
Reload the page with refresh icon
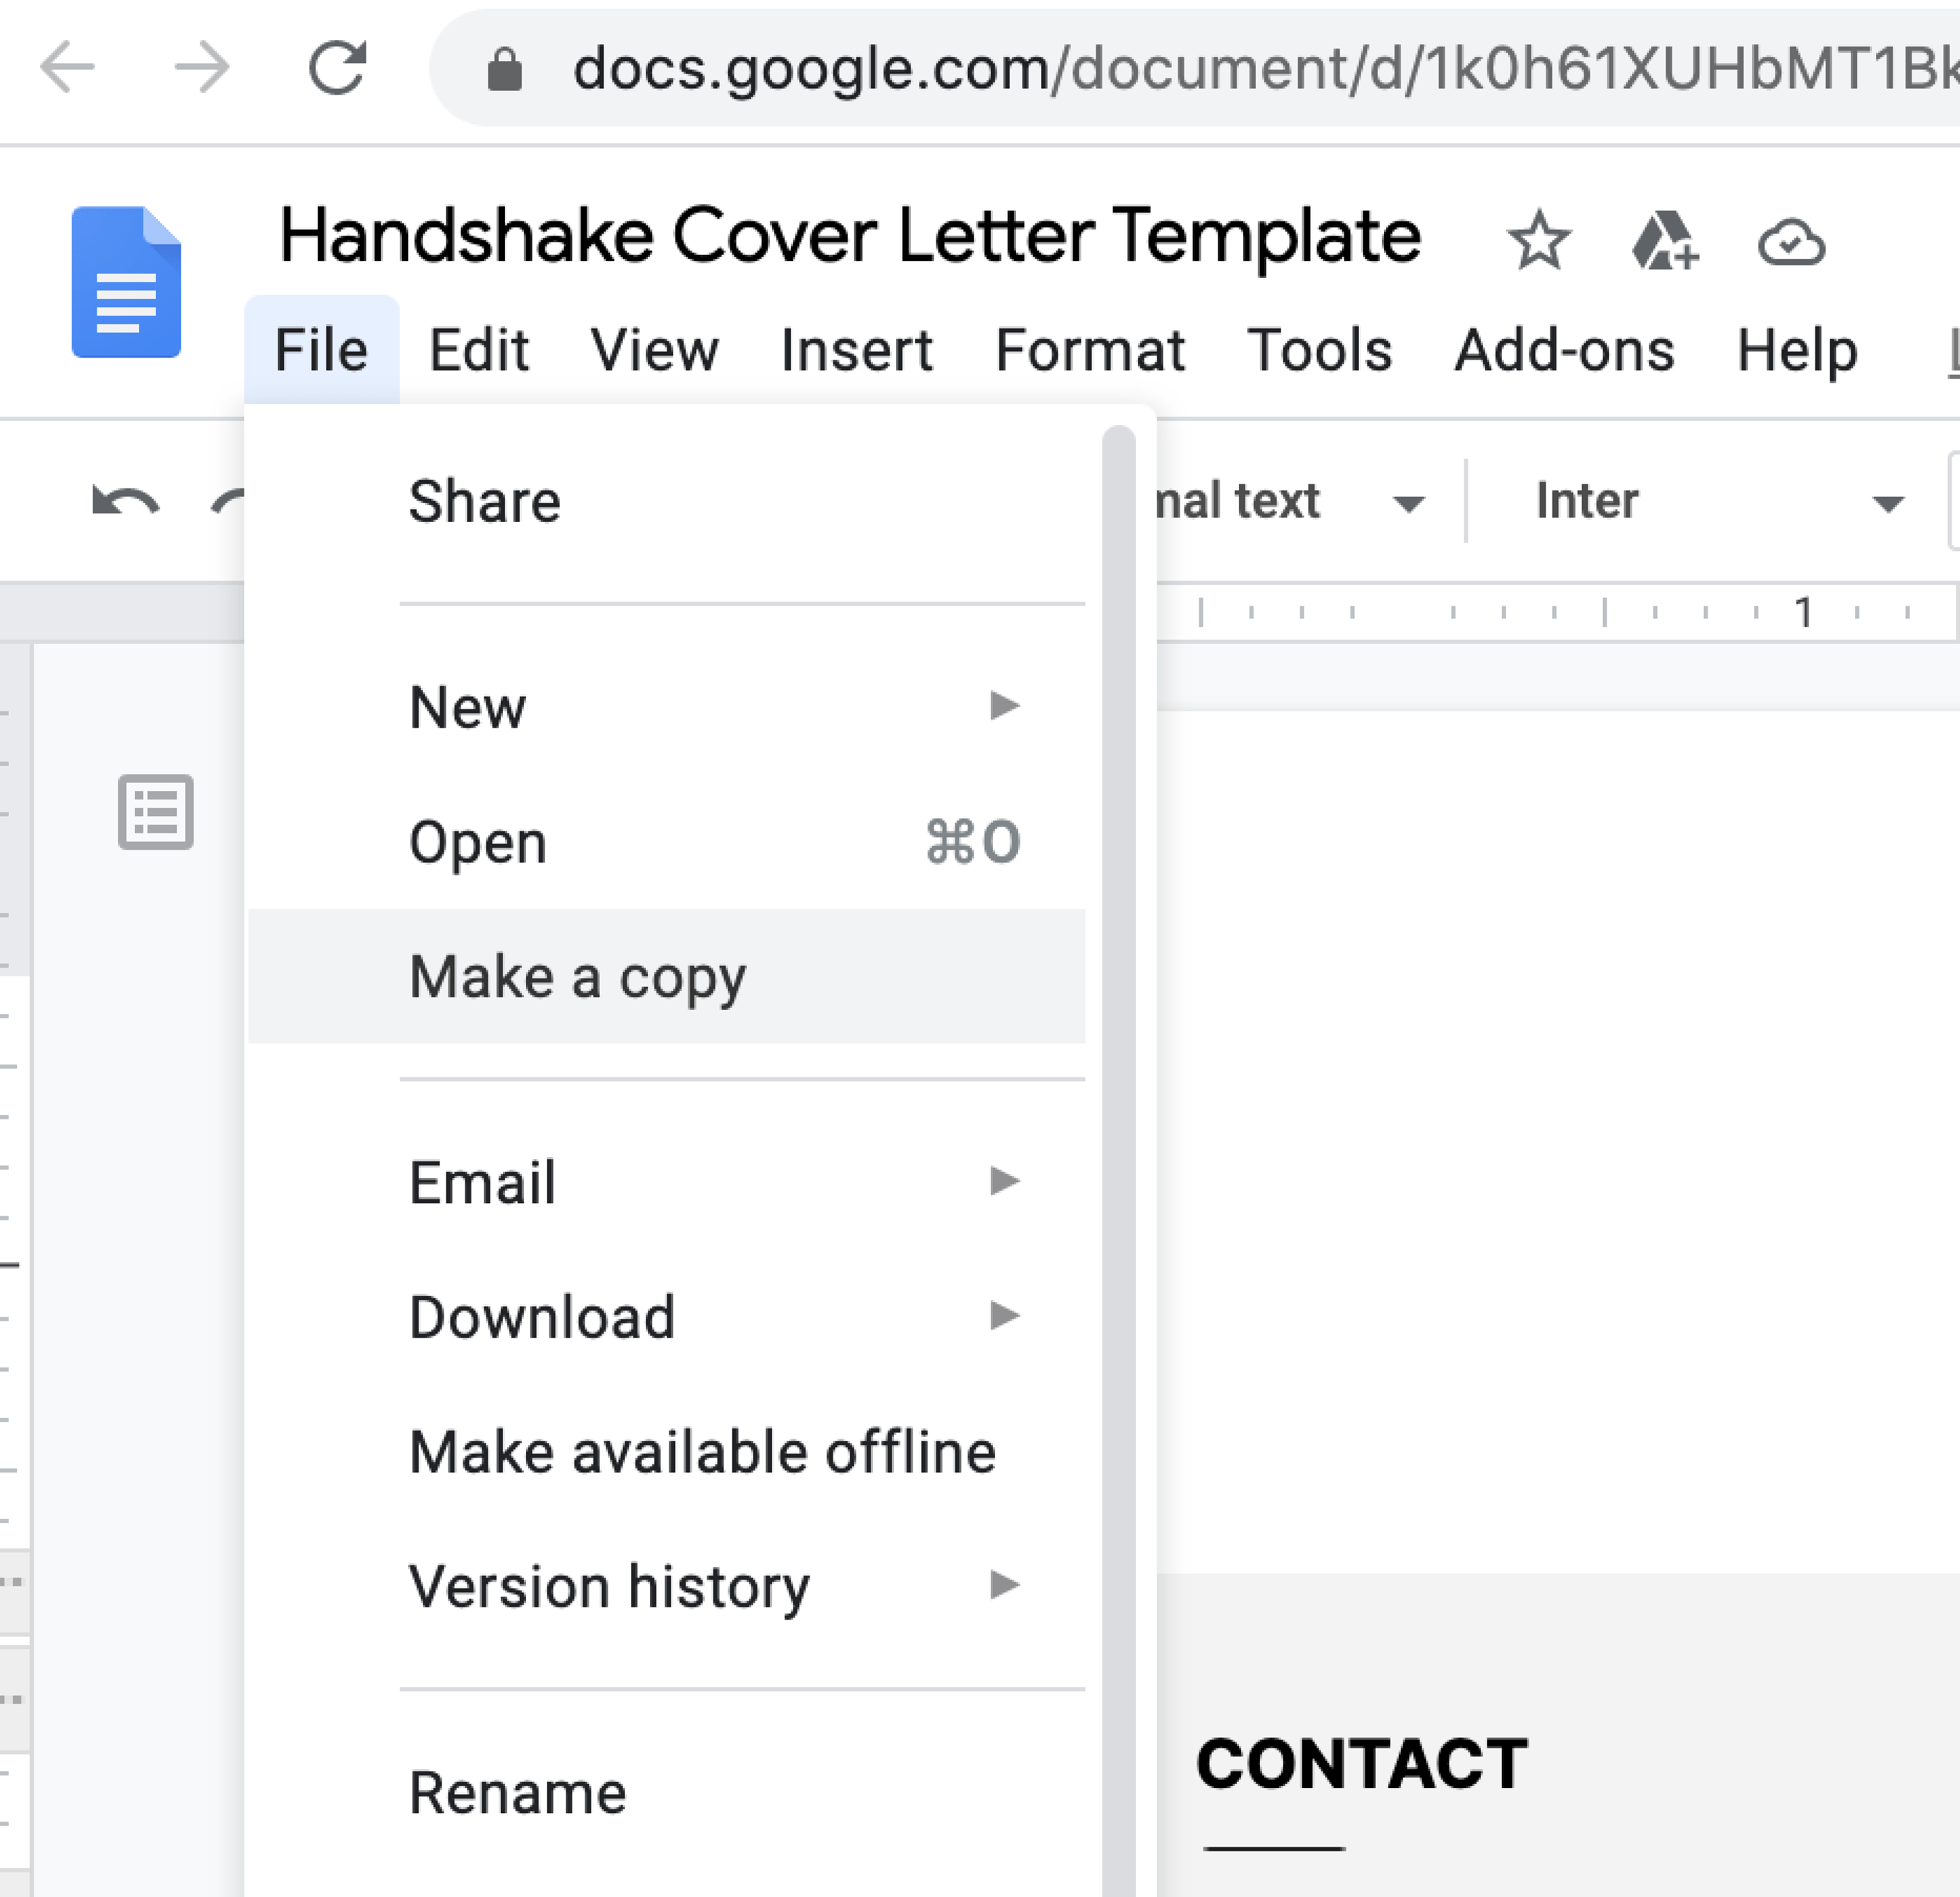337,68
